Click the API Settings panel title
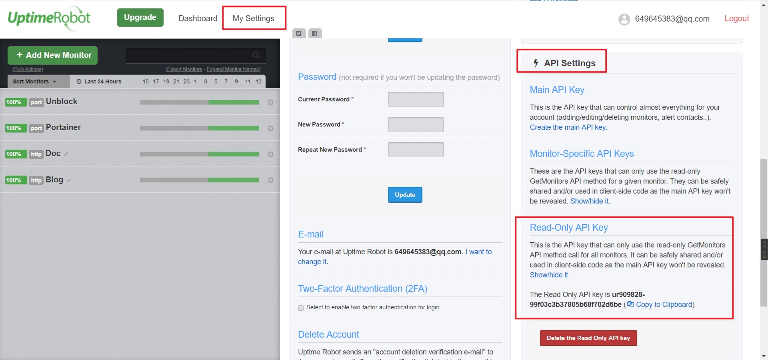The height and width of the screenshot is (360, 768). tap(570, 63)
